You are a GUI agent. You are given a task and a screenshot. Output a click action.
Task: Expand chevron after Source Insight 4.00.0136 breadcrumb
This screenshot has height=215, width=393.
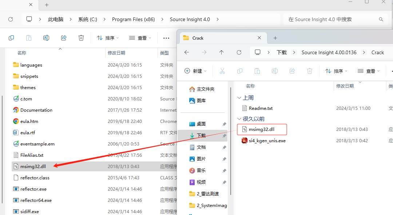(364, 52)
